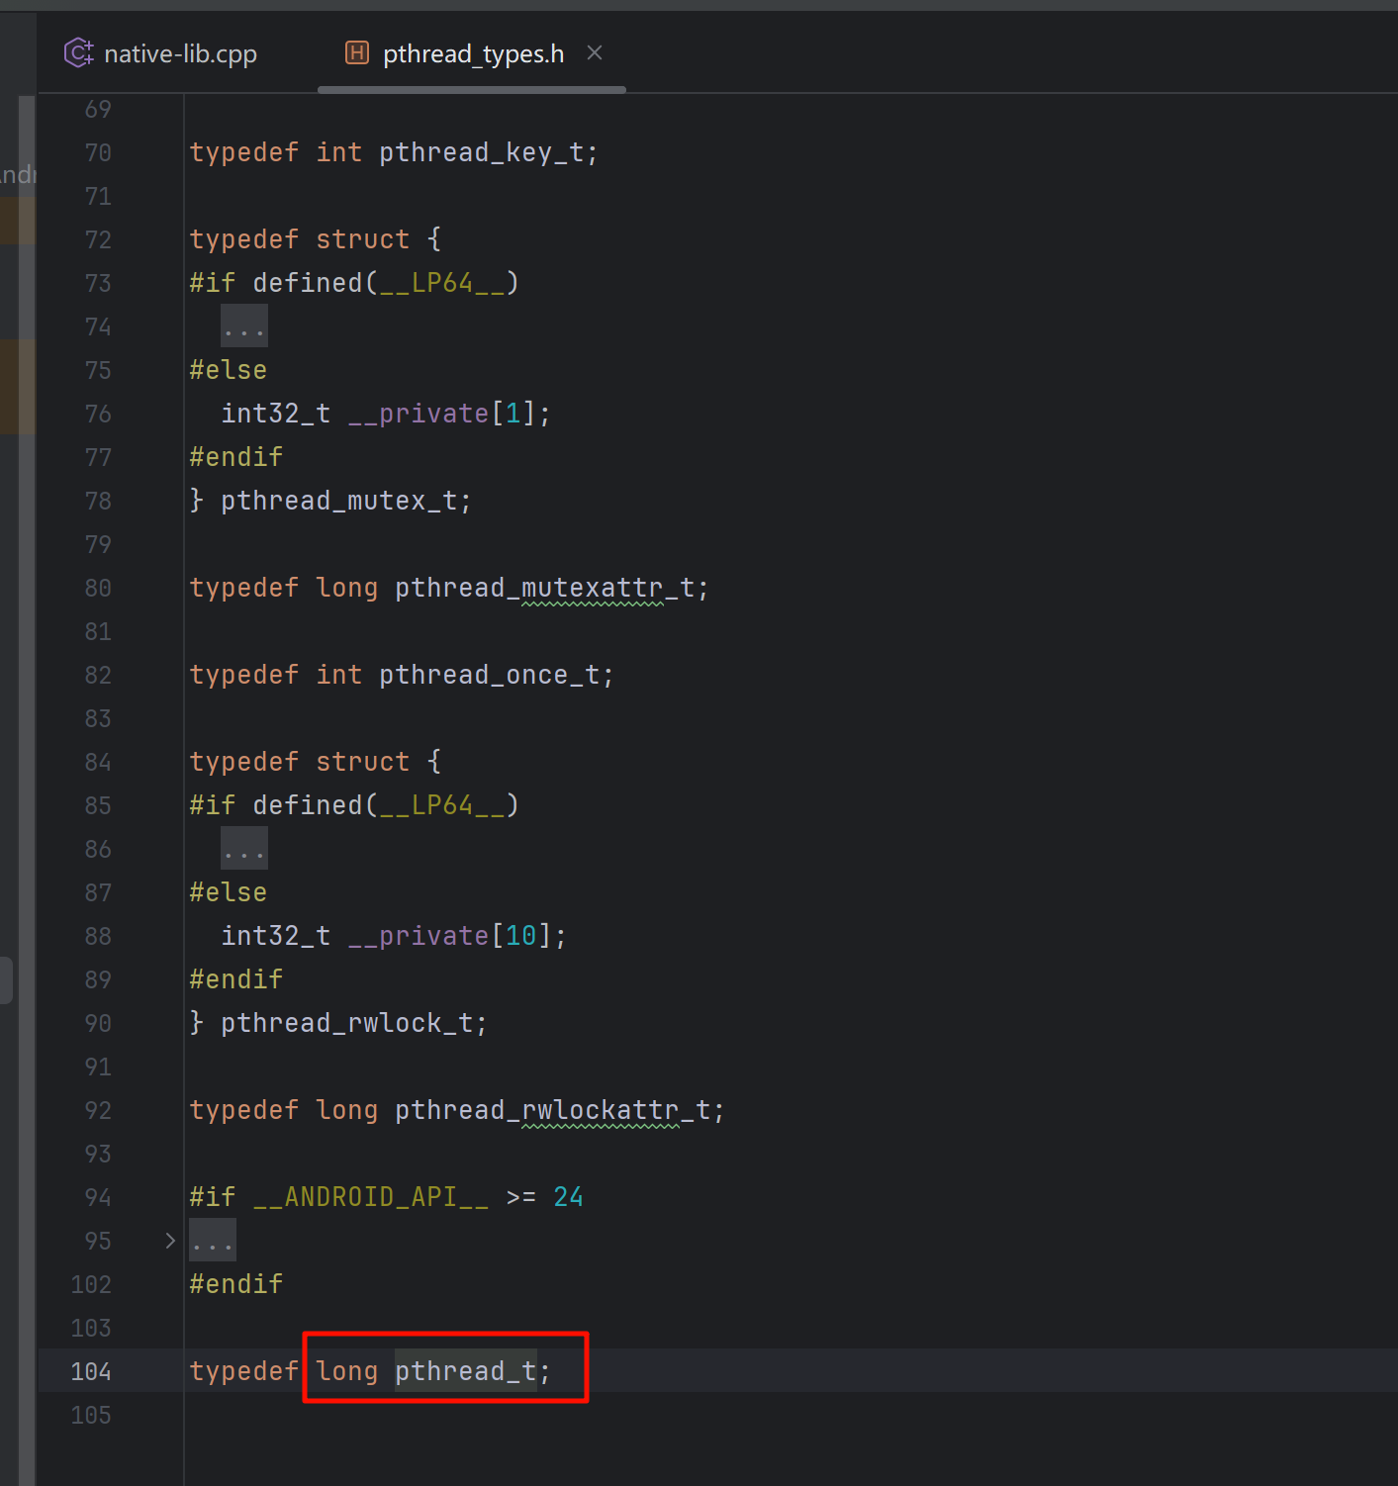Unfold the collapsed ellipsis block on line 86
1398x1486 pixels.
[x=243, y=849]
